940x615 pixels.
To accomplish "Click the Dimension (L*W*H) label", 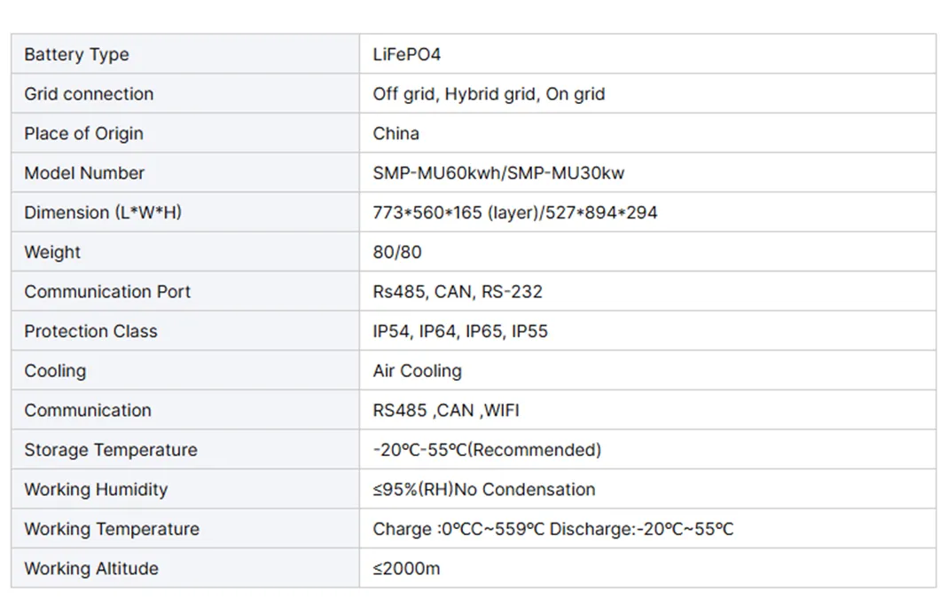I will [x=103, y=212].
